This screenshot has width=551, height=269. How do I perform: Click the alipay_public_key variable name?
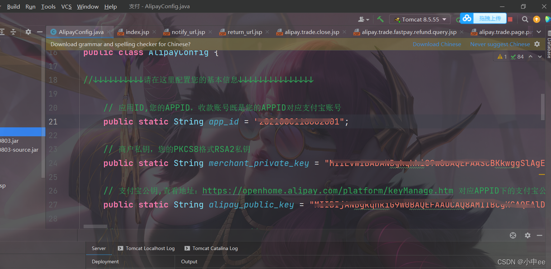coord(251,205)
